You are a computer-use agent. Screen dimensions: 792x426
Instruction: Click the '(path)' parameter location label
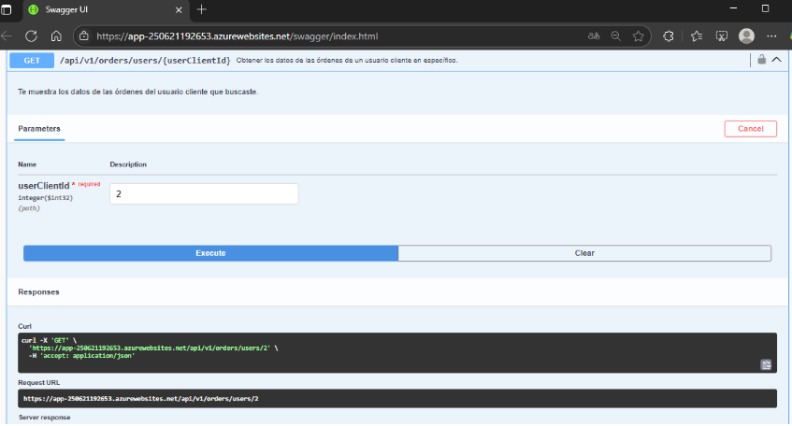[29, 208]
